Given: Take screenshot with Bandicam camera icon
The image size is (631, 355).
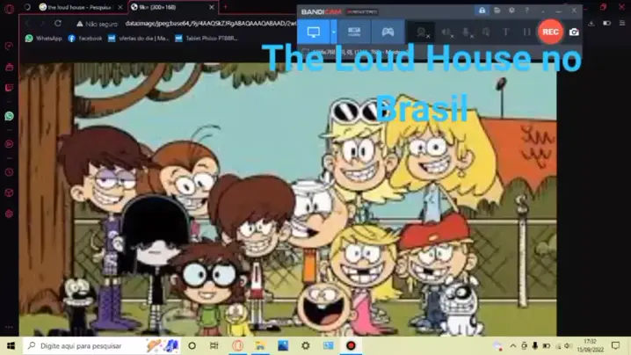Looking at the screenshot, I should click(574, 32).
